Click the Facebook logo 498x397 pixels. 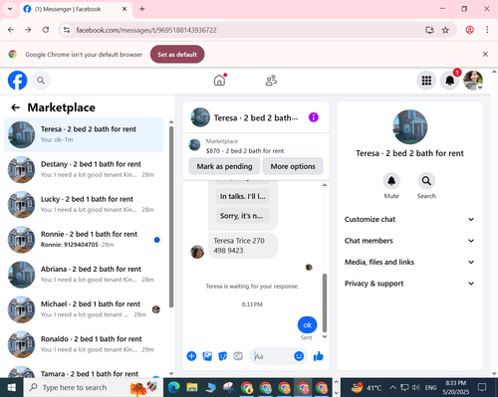17,81
